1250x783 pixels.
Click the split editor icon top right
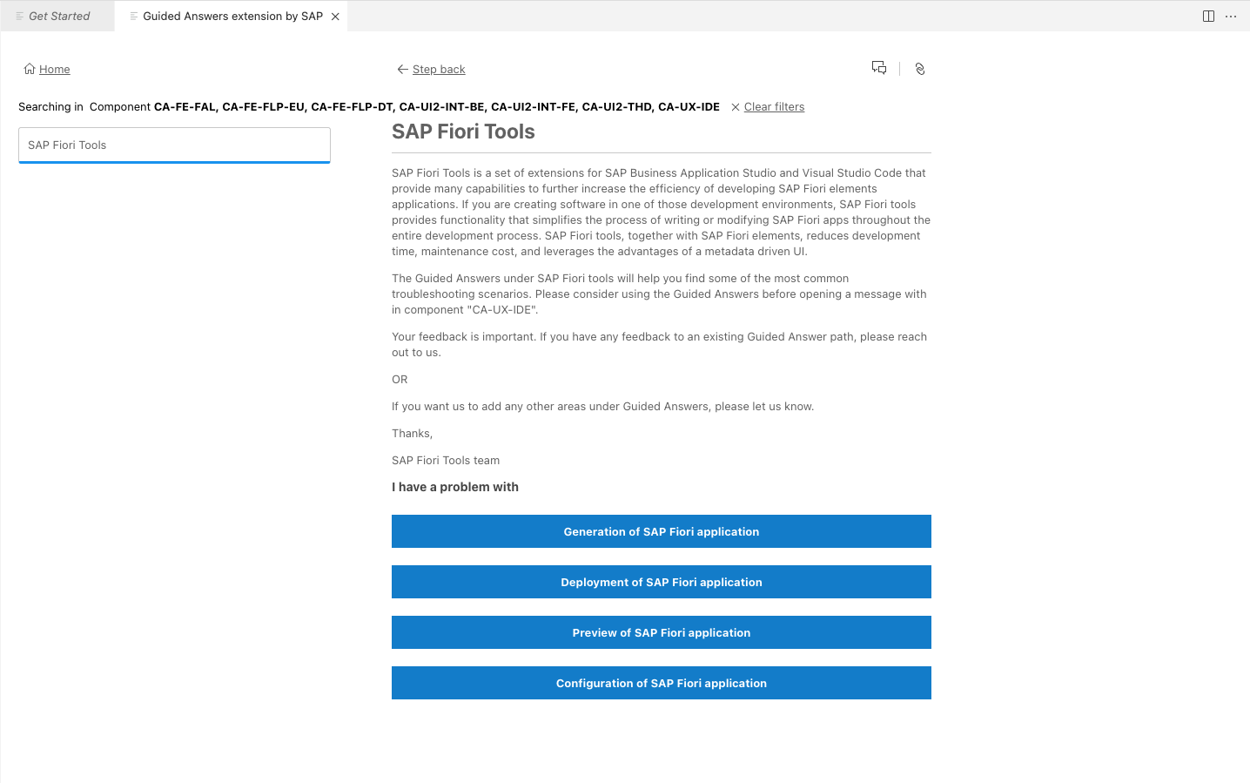(1208, 16)
